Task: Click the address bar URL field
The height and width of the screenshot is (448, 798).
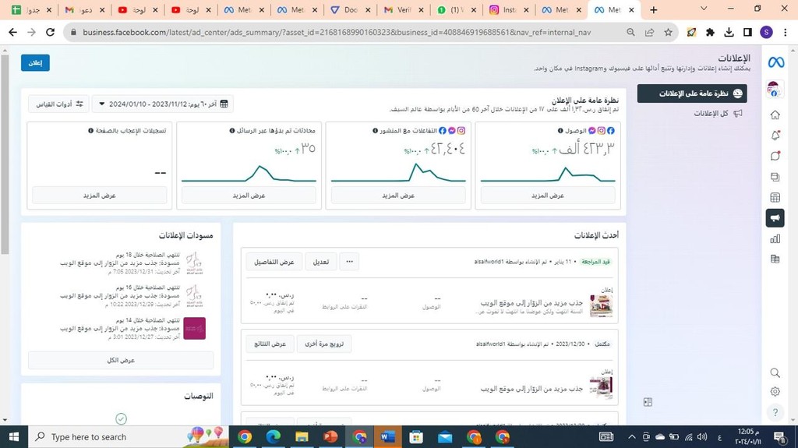Action: [x=336, y=32]
